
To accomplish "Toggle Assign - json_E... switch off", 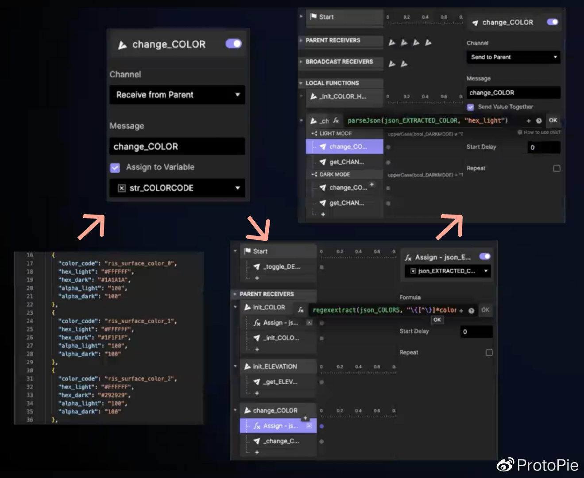I will tap(485, 256).
